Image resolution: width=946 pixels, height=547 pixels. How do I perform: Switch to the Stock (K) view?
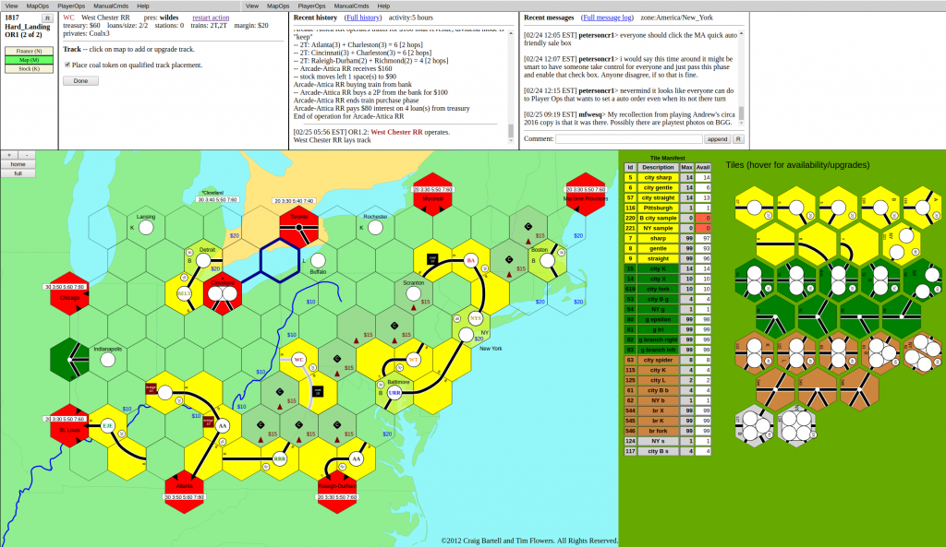point(30,68)
